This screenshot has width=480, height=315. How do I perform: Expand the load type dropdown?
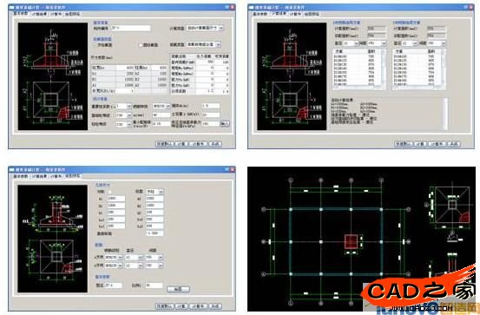[204, 44]
